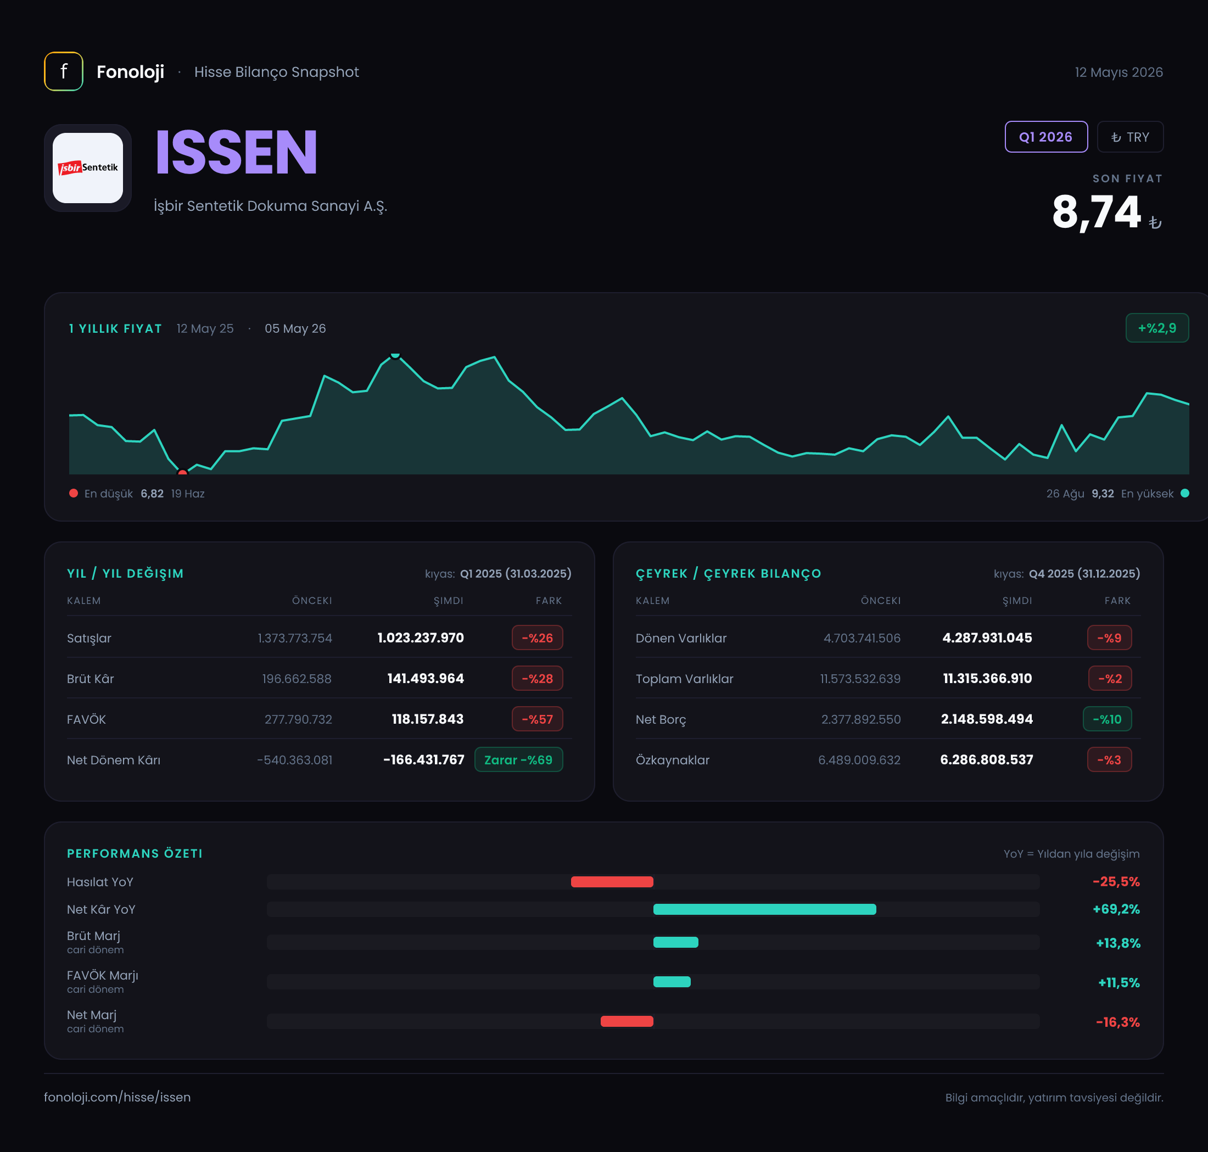Click the 11.315.366.910 total assets value
Viewport: 1208px width, 1152px height.
point(987,678)
